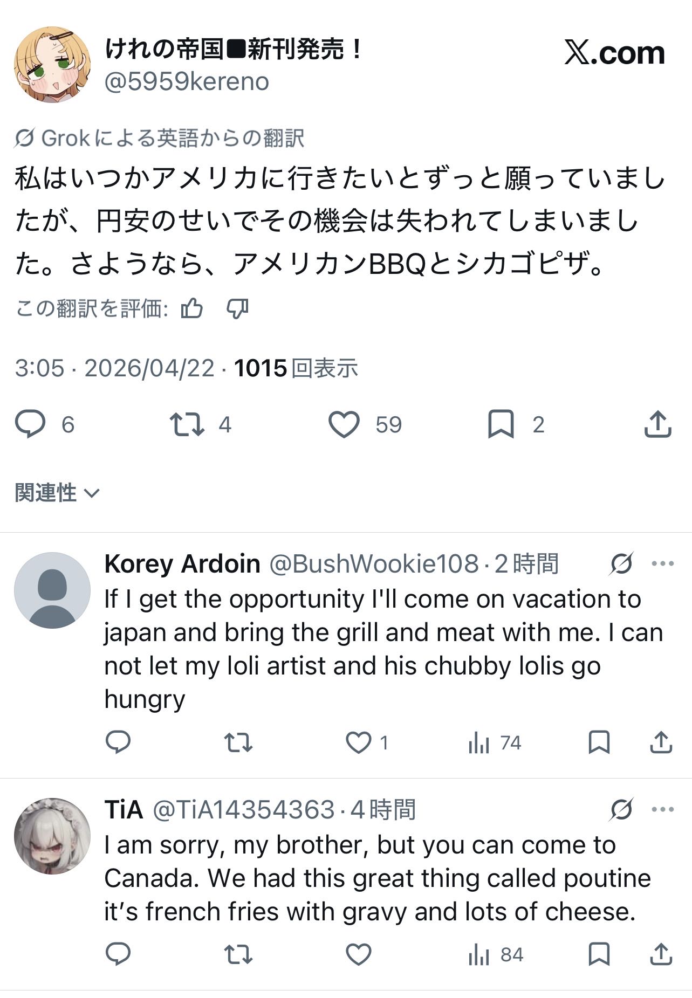Screen dimensions: 692x998
Task: Open @5959kereno profile handle
Action: pyautogui.click(x=187, y=82)
